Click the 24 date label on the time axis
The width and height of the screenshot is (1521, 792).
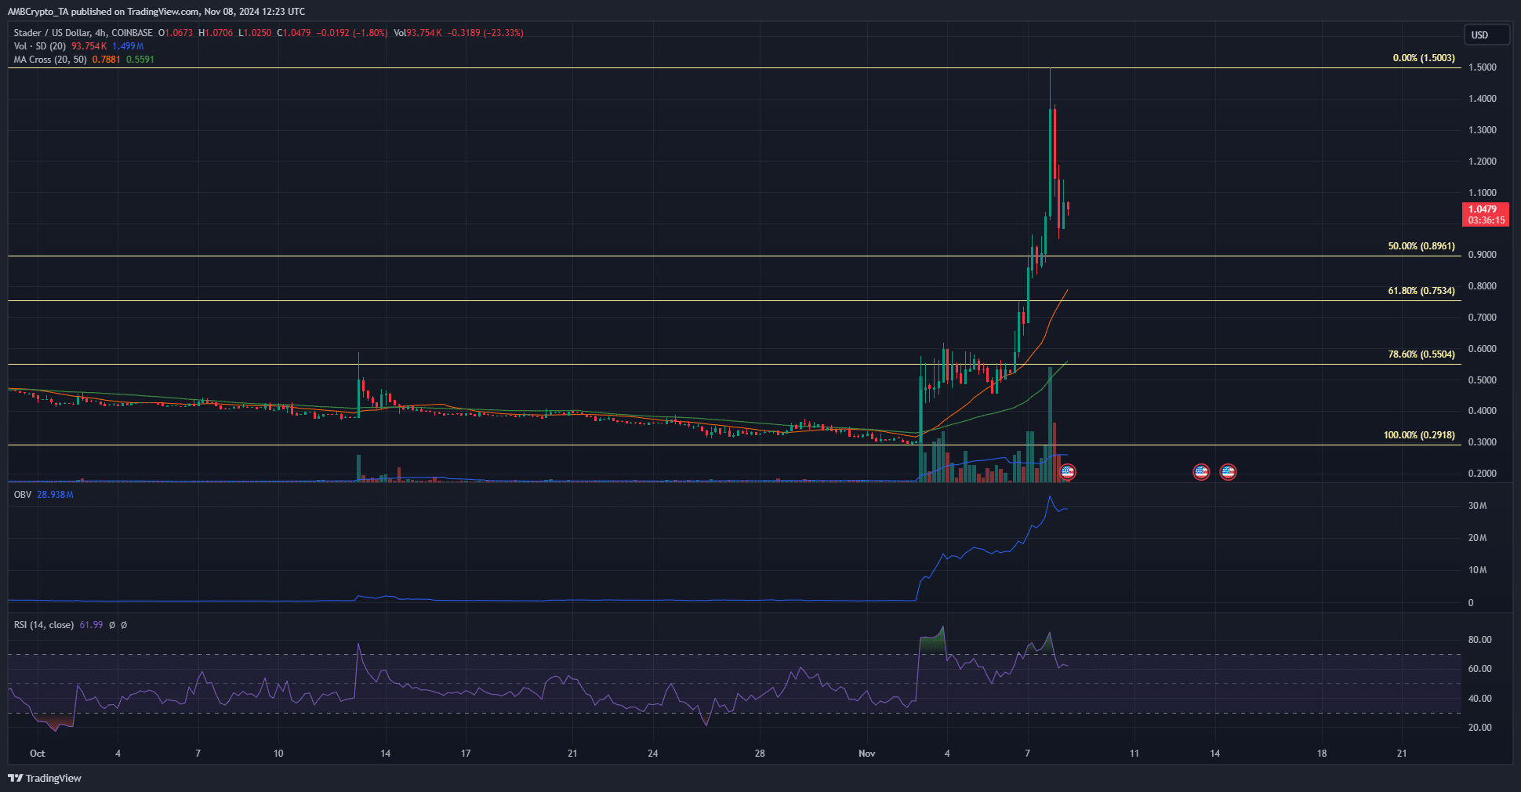point(653,754)
